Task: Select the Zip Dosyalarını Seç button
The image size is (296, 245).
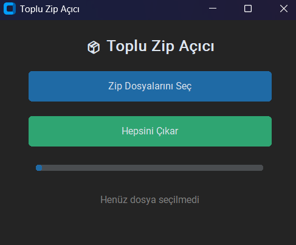Action: coord(150,86)
